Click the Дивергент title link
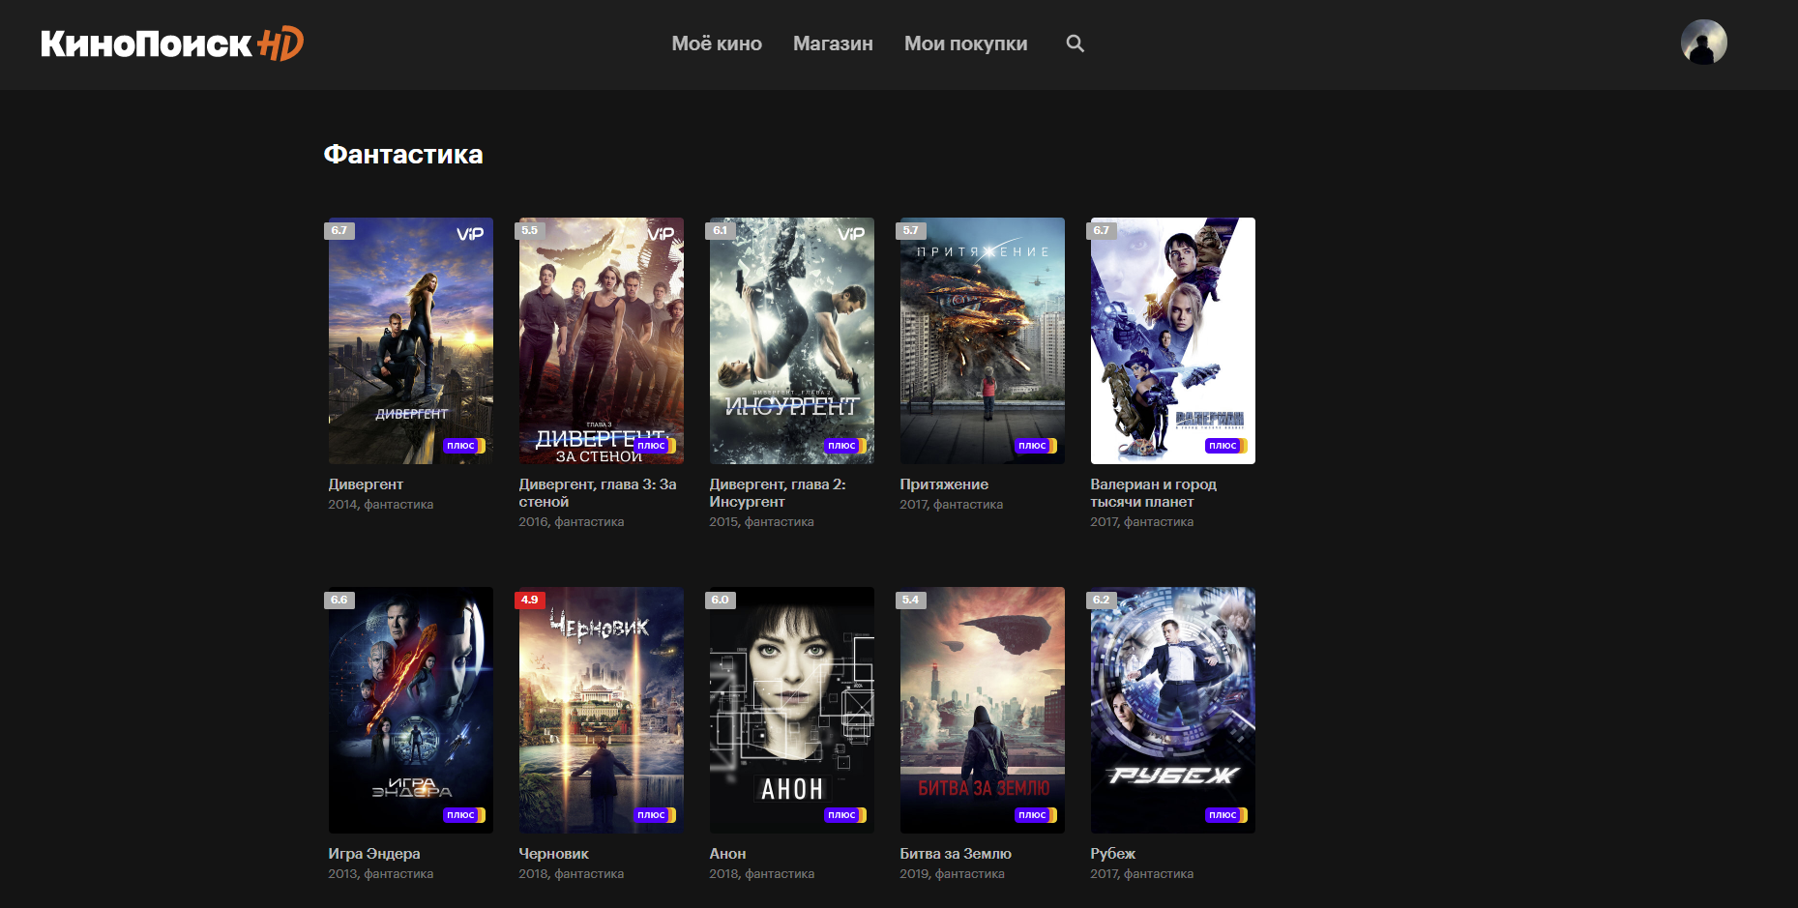The height and width of the screenshot is (908, 1798). point(366,484)
